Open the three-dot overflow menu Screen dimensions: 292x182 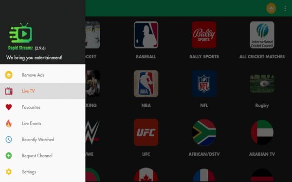285,8
